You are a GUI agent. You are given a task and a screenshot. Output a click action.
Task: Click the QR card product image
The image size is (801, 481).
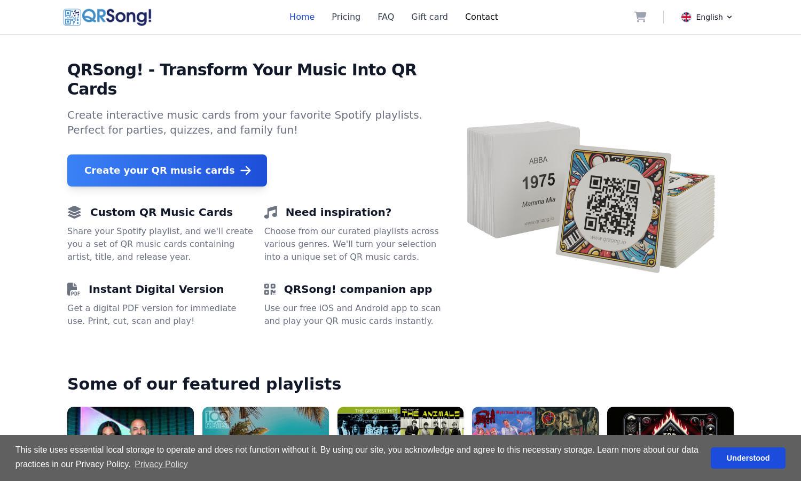click(591, 197)
